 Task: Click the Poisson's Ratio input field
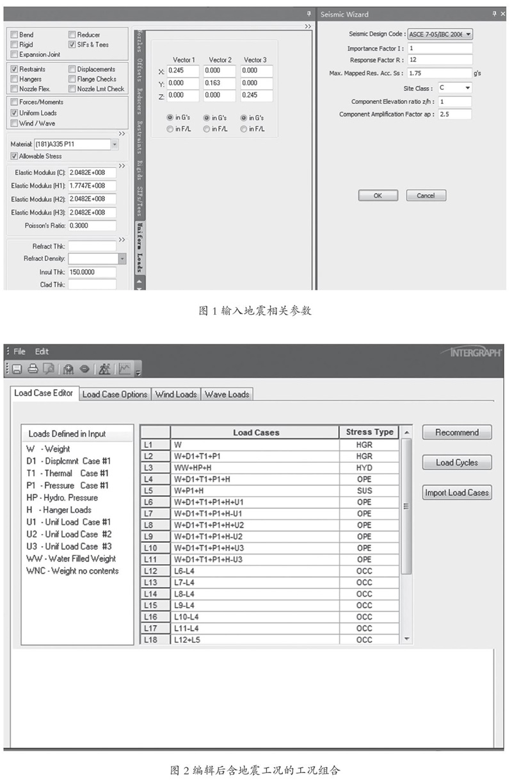(92, 226)
